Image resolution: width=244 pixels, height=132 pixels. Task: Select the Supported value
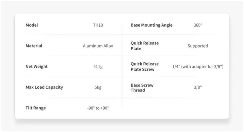198,46
